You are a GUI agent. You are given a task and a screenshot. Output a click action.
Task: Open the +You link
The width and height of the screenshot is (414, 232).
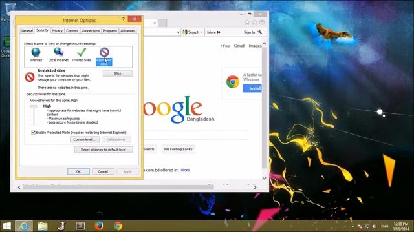coord(224,46)
